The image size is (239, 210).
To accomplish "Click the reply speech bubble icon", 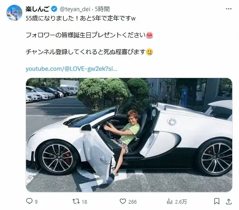I will (x=29, y=201).
